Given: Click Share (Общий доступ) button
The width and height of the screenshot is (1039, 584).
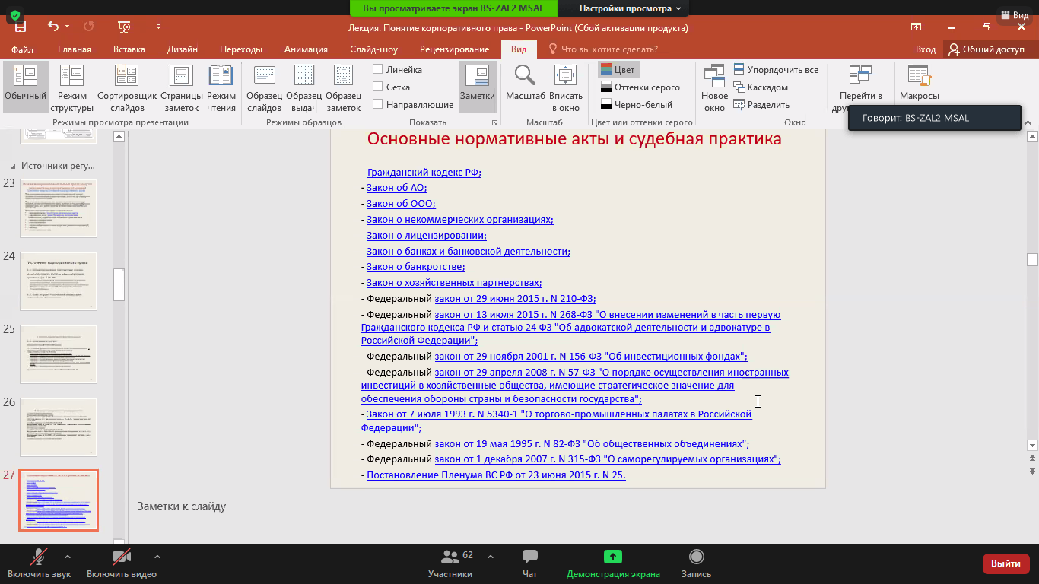Looking at the screenshot, I should [x=987, y=49].
